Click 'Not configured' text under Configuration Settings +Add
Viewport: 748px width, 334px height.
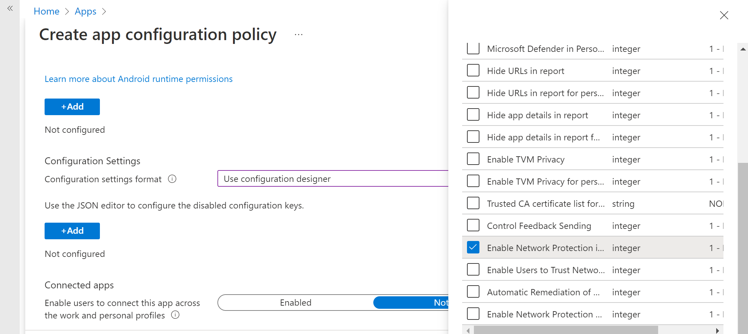(x=75, y=254)
